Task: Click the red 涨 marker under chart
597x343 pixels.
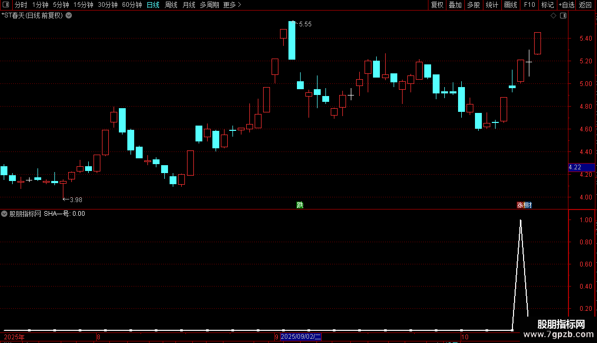Action: pyautogui.click(x=520, y=205)
